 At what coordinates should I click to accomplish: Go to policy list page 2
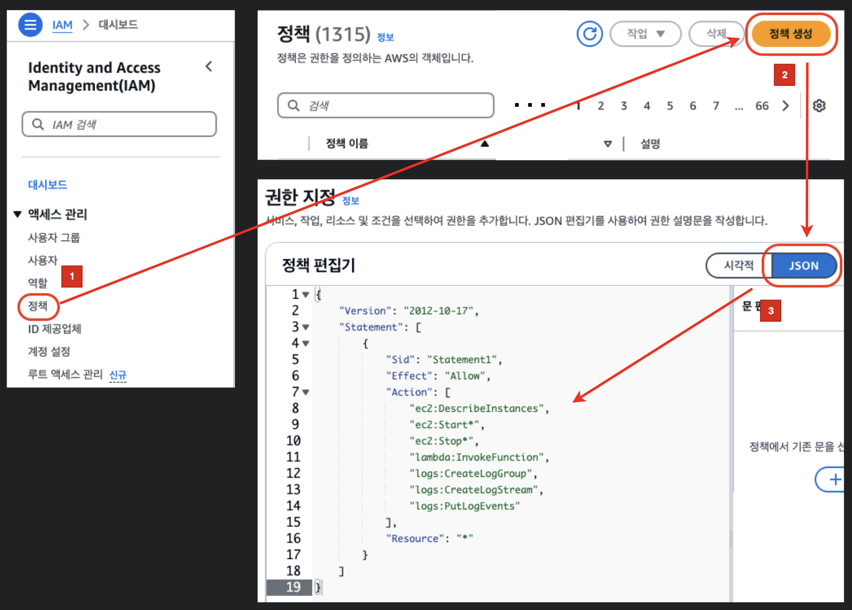(x=601, y=106)
